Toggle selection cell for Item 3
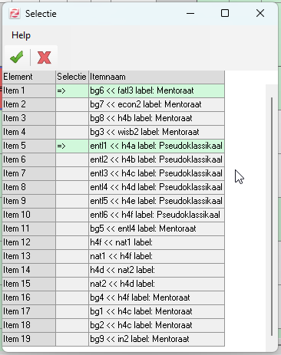 click(x=72, y=118)
